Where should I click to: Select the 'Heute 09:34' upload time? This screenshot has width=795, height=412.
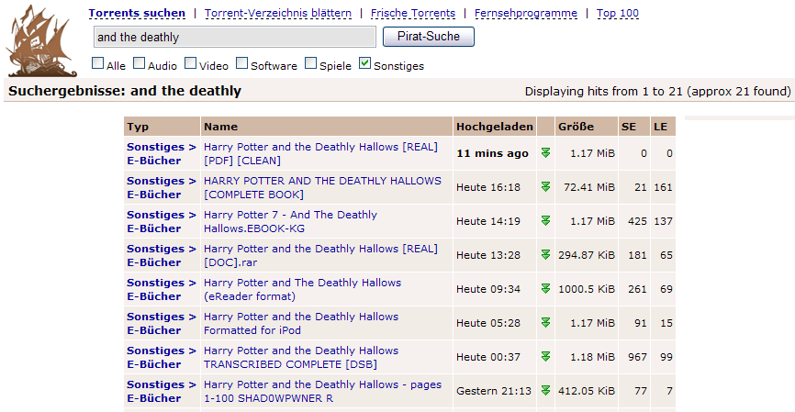click(488, 289)
